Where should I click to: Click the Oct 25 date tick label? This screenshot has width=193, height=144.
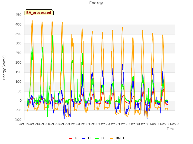tap(84, 124)
